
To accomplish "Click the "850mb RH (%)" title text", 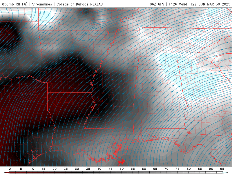I will click(x=15, y=4).
